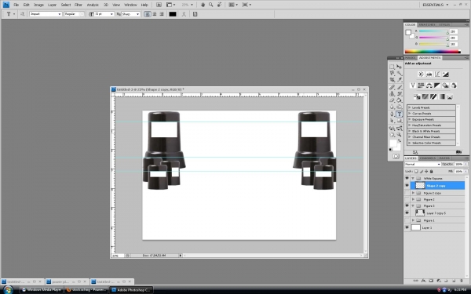Select the Clone Stamp tool
The height and width of the screenshot is (294, 471).
392,94
